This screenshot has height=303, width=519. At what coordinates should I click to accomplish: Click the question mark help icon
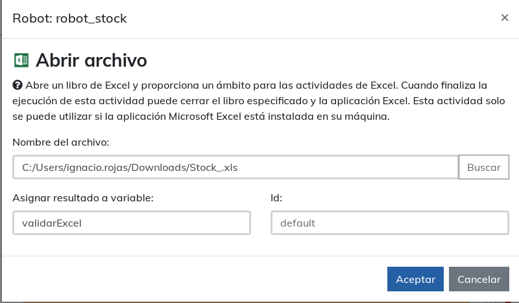(18, 85)
